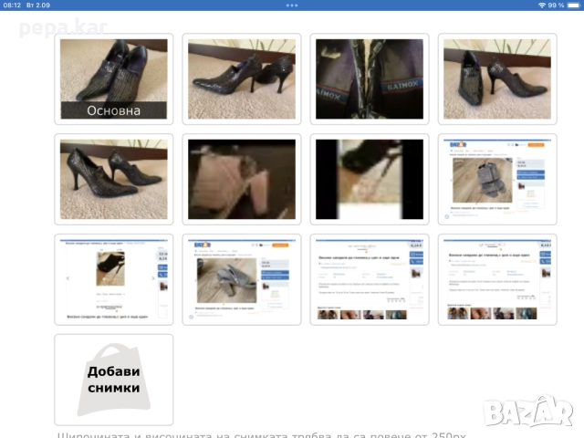
Task: Tap the battery indicator icon
Action: pos(574,5)
